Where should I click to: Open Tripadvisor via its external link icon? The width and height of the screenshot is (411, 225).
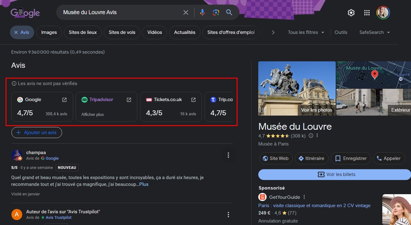(x=129, y=100)
